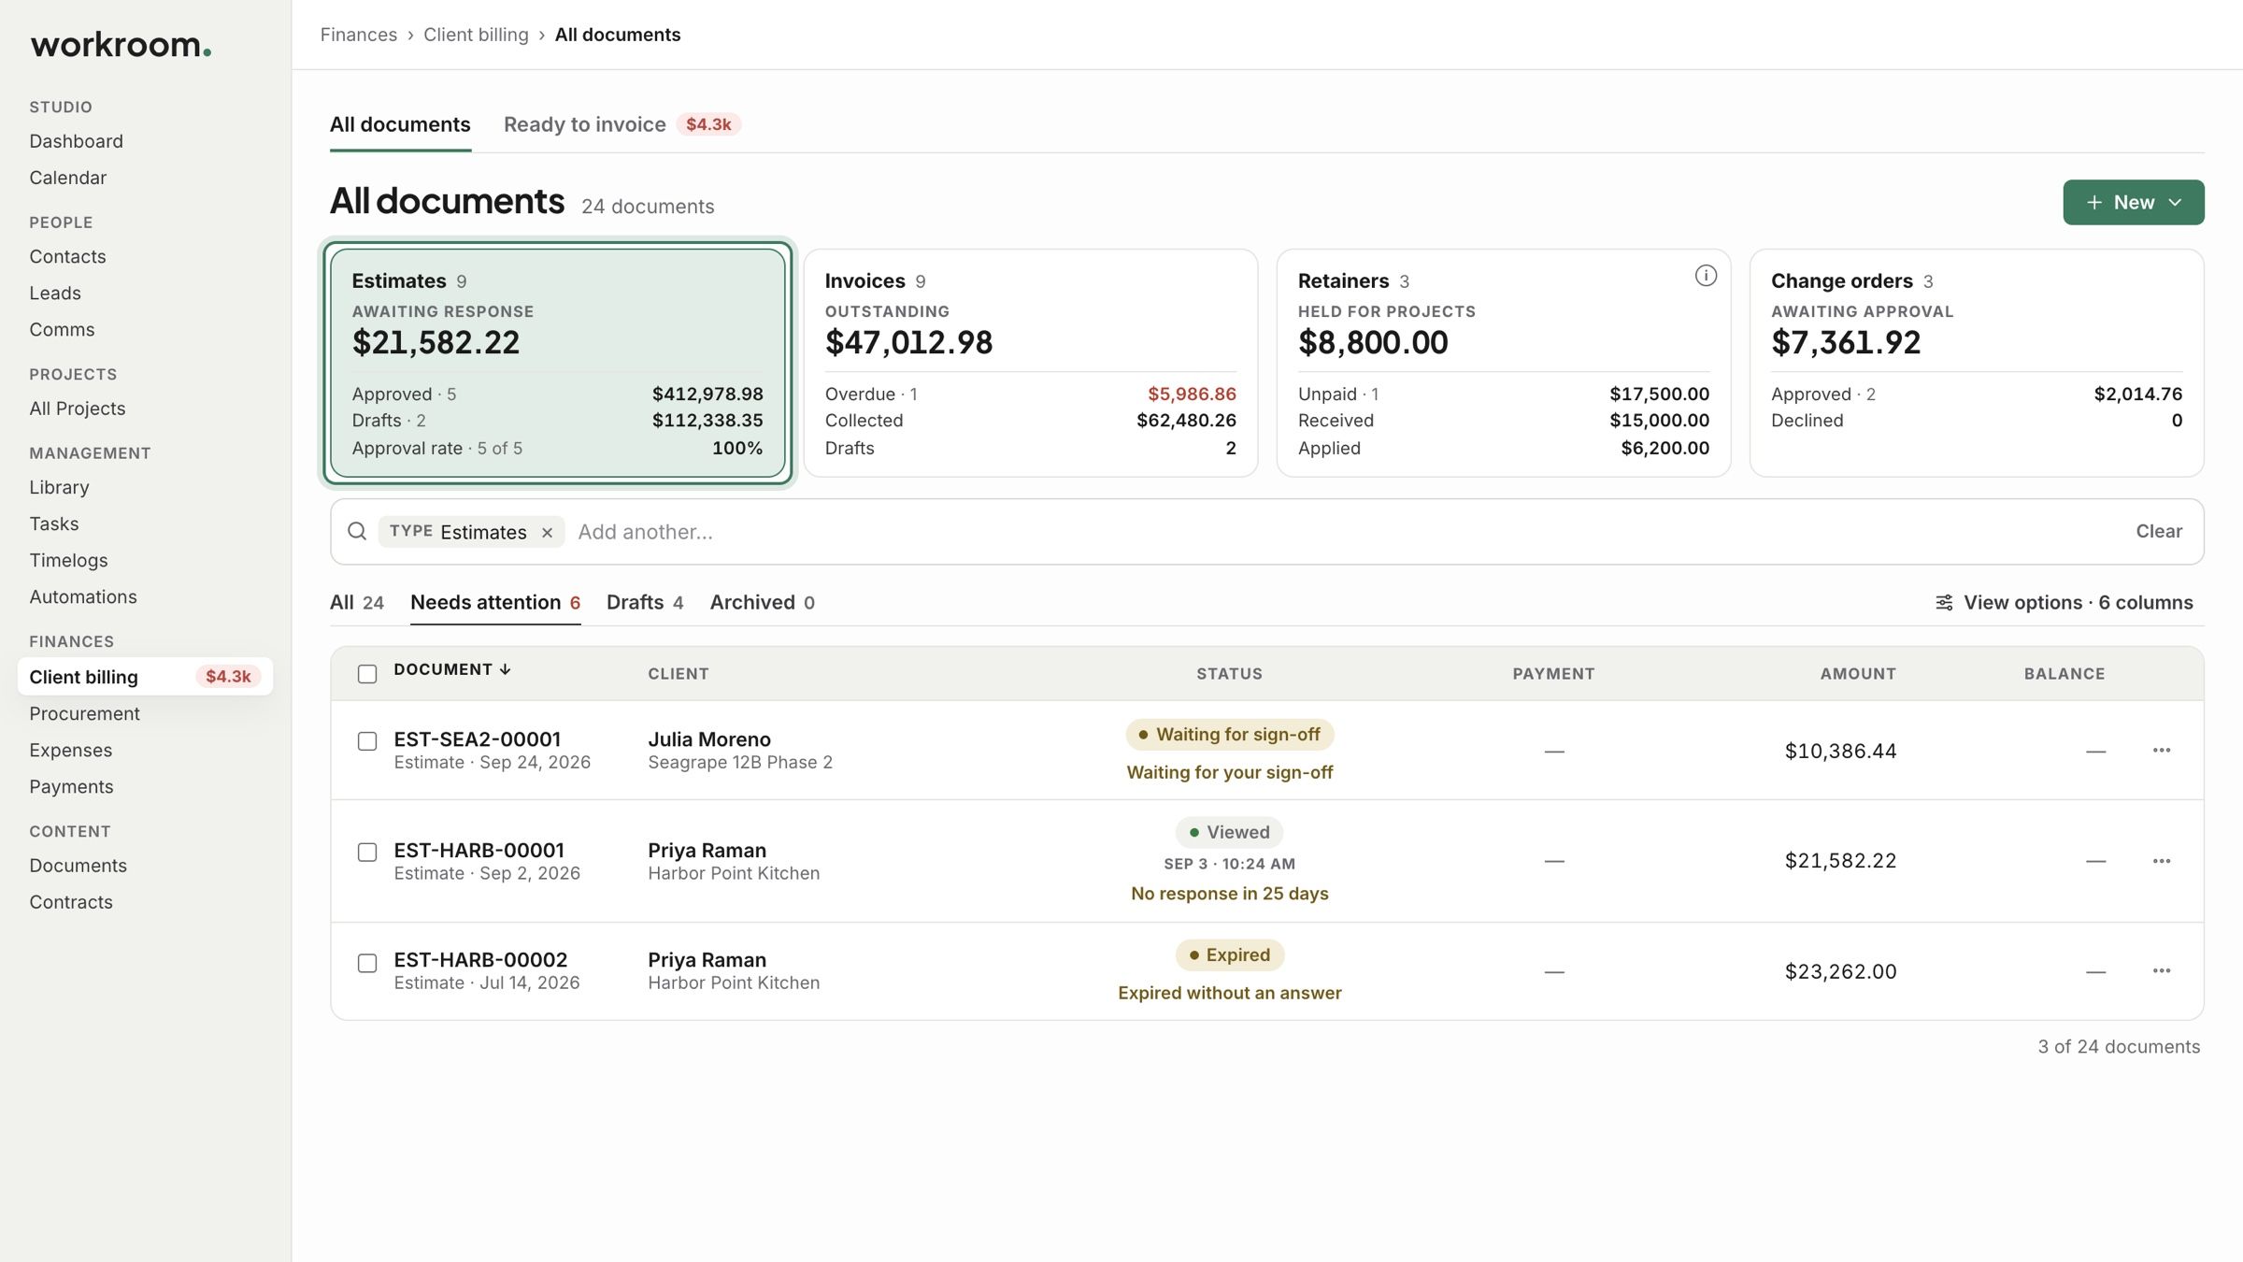Go to Procurement in the sidebar

84,713
